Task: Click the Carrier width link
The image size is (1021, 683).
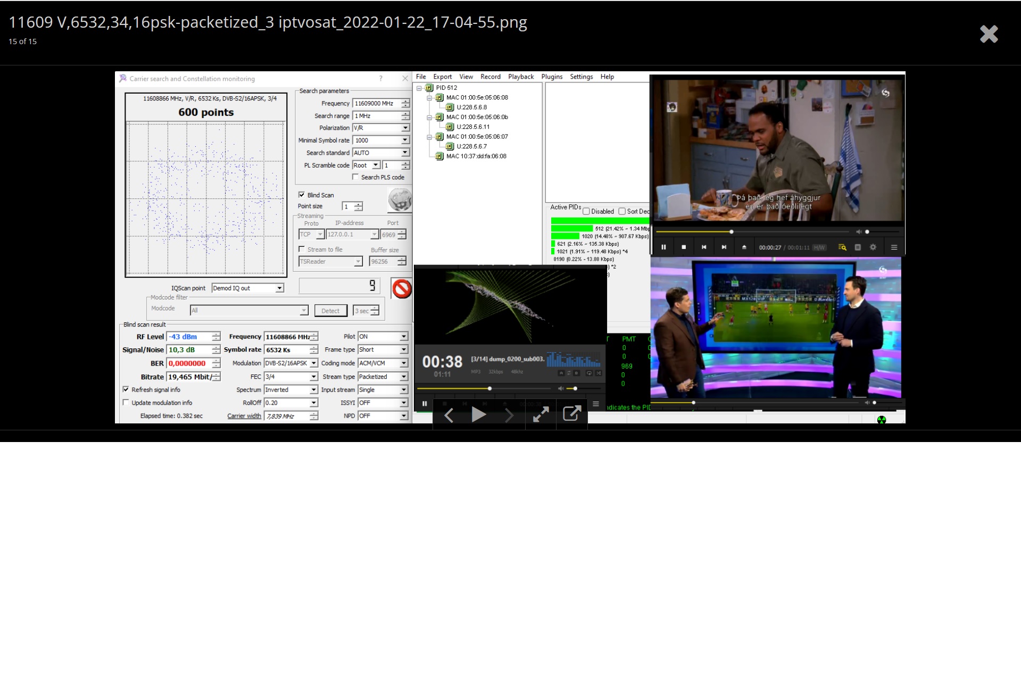Action: point(244,416)
